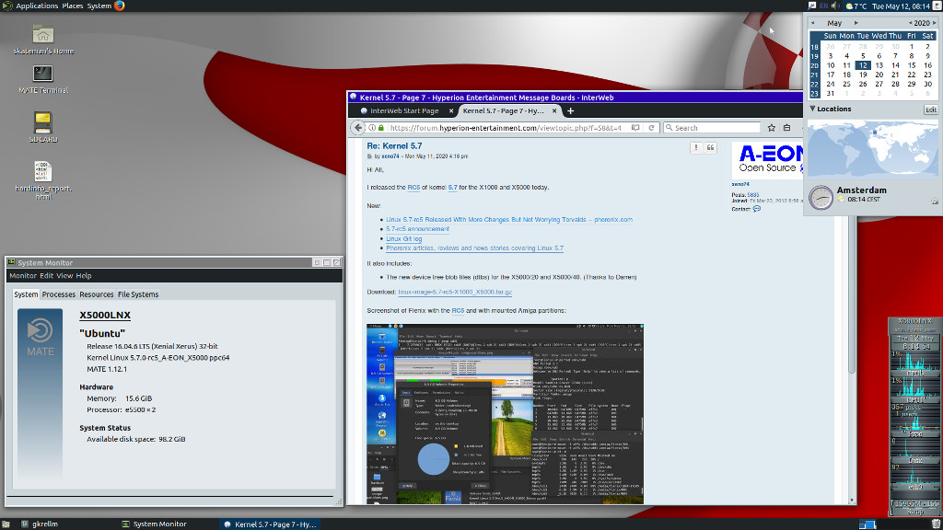Open the RC5 link in the first sentence
Image resolution: width=943 pixels, height=530 pixels.
coord(413,188)
